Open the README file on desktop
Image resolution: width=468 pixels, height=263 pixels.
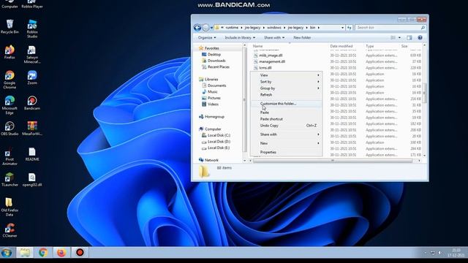click(x=32, y=154)
